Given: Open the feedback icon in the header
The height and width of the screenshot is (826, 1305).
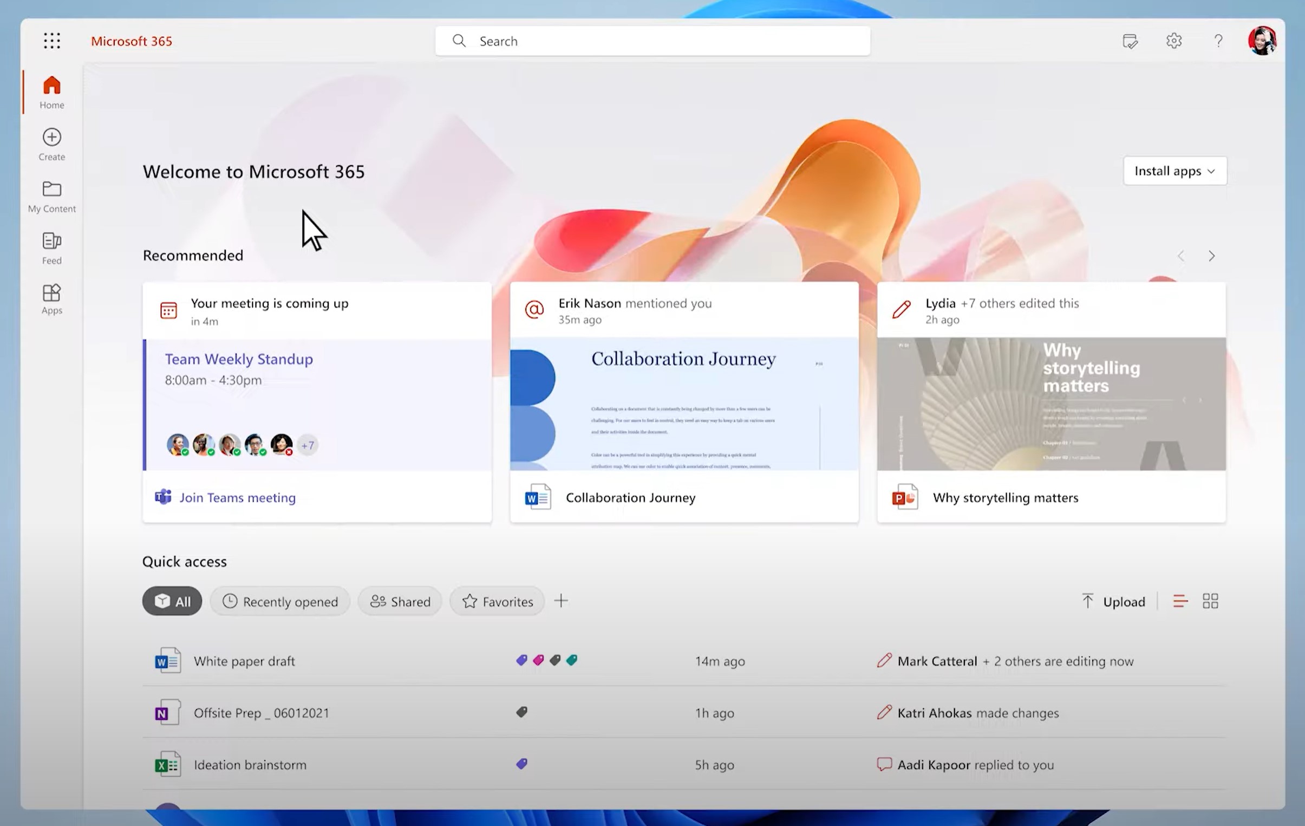Looking at the screenshot, I should (x=1130, y=41).
